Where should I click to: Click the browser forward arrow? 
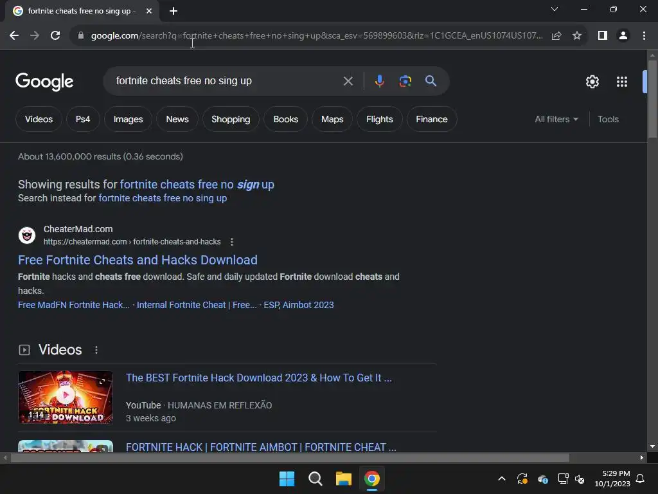(x=35, y=36)
